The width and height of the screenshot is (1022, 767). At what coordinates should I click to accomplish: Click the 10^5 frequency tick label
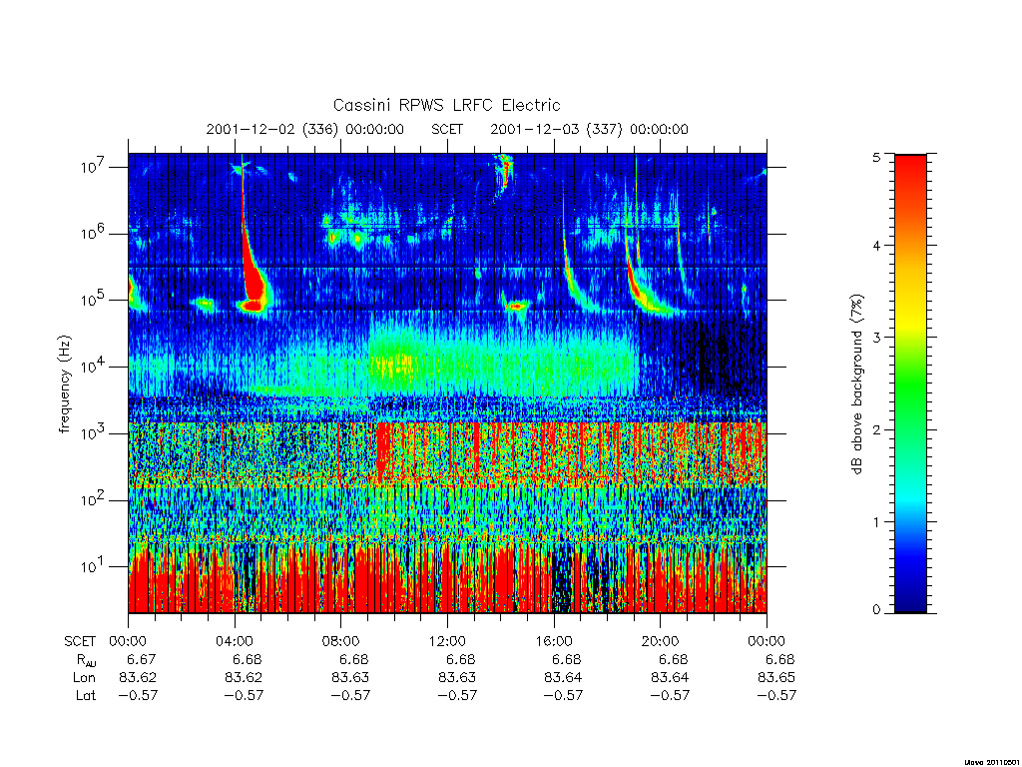[x=93, y=300]
